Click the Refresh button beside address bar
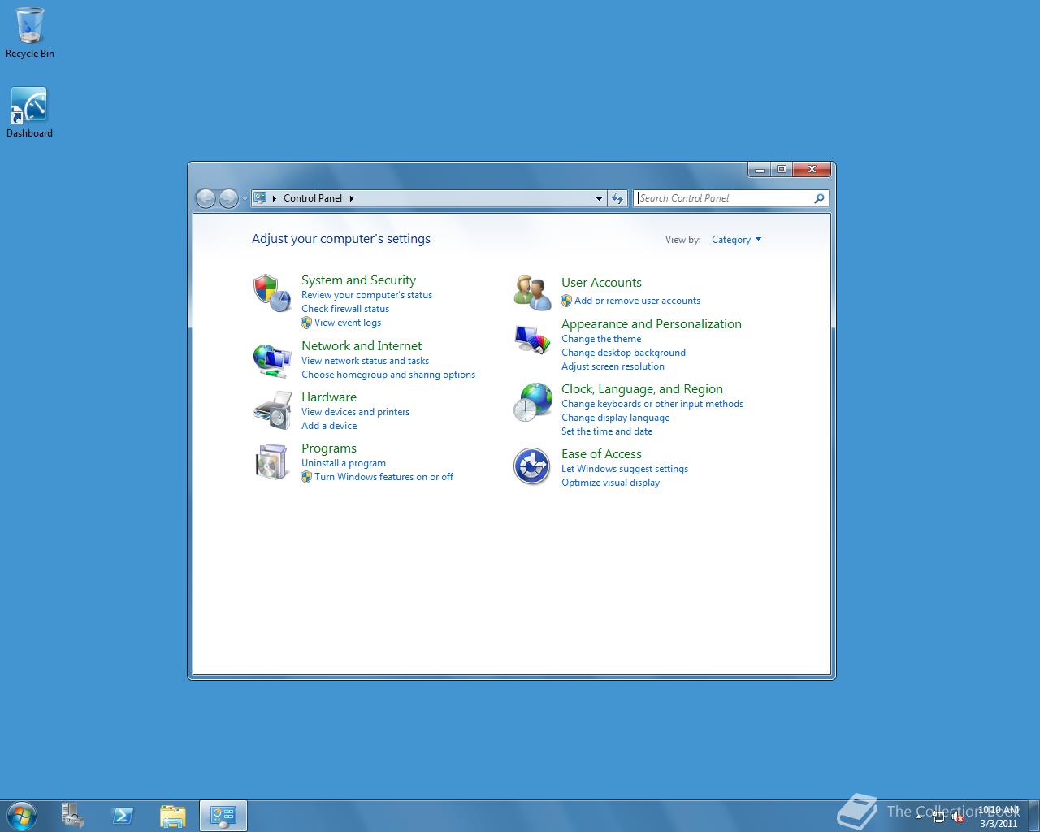The image size is (1040, 832). coord(617,198)
